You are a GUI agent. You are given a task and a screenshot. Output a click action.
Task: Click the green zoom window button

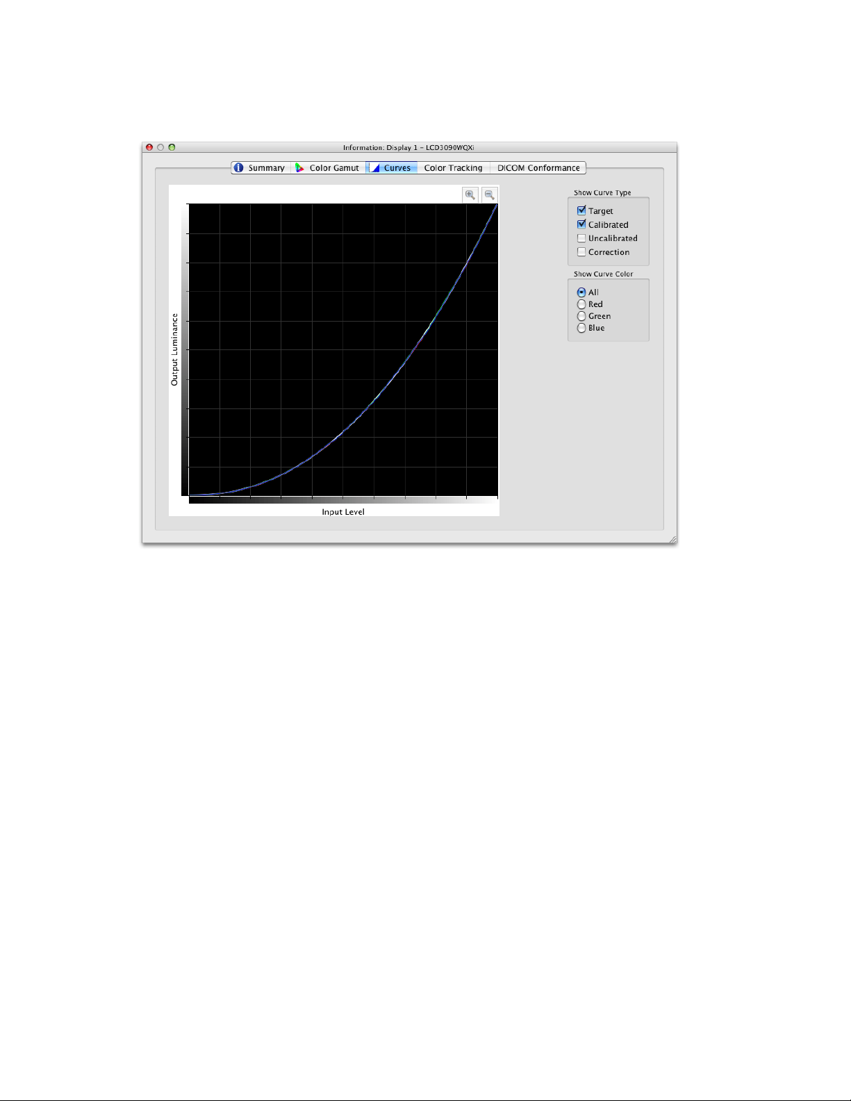pyautogui.click(x=172, y=147)
